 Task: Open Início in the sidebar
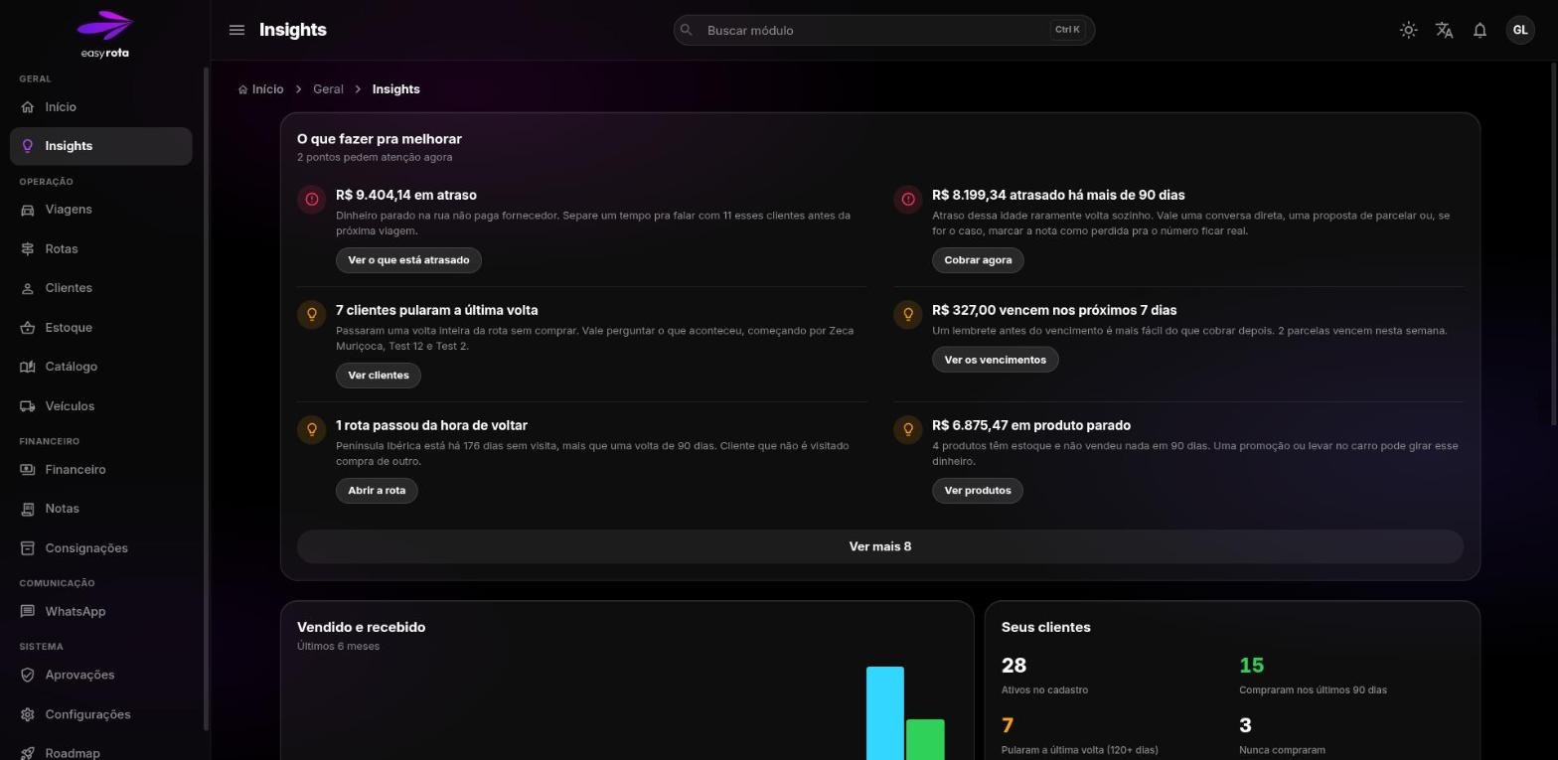(x=100, y=106)
